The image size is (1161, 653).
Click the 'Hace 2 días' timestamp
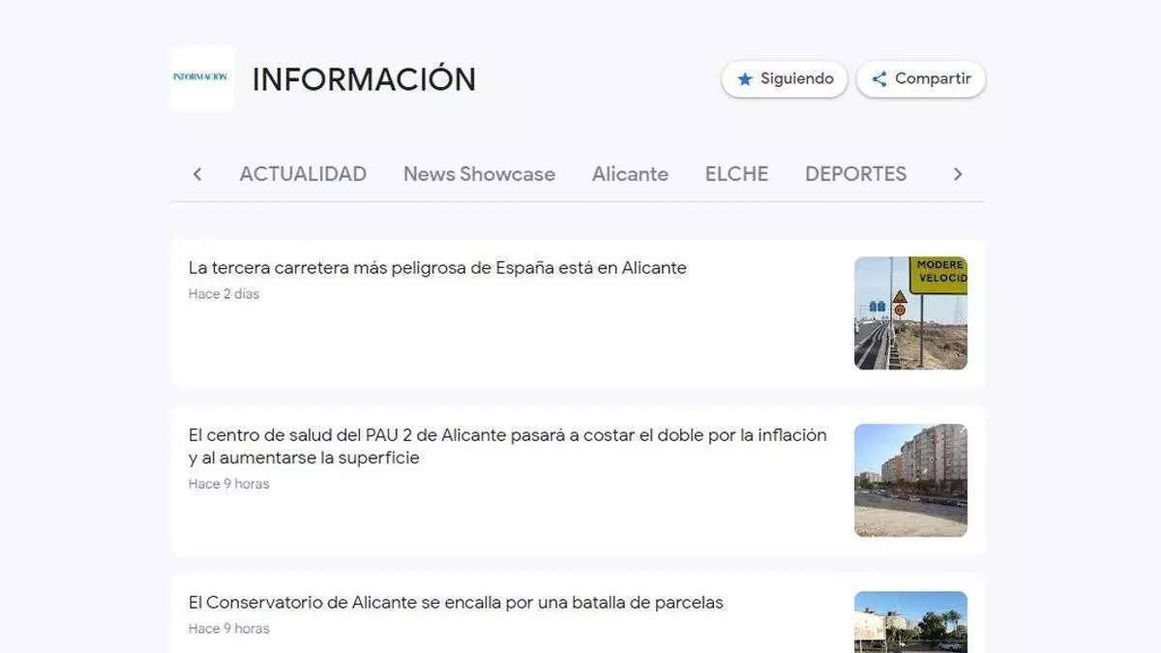point(224,294)
